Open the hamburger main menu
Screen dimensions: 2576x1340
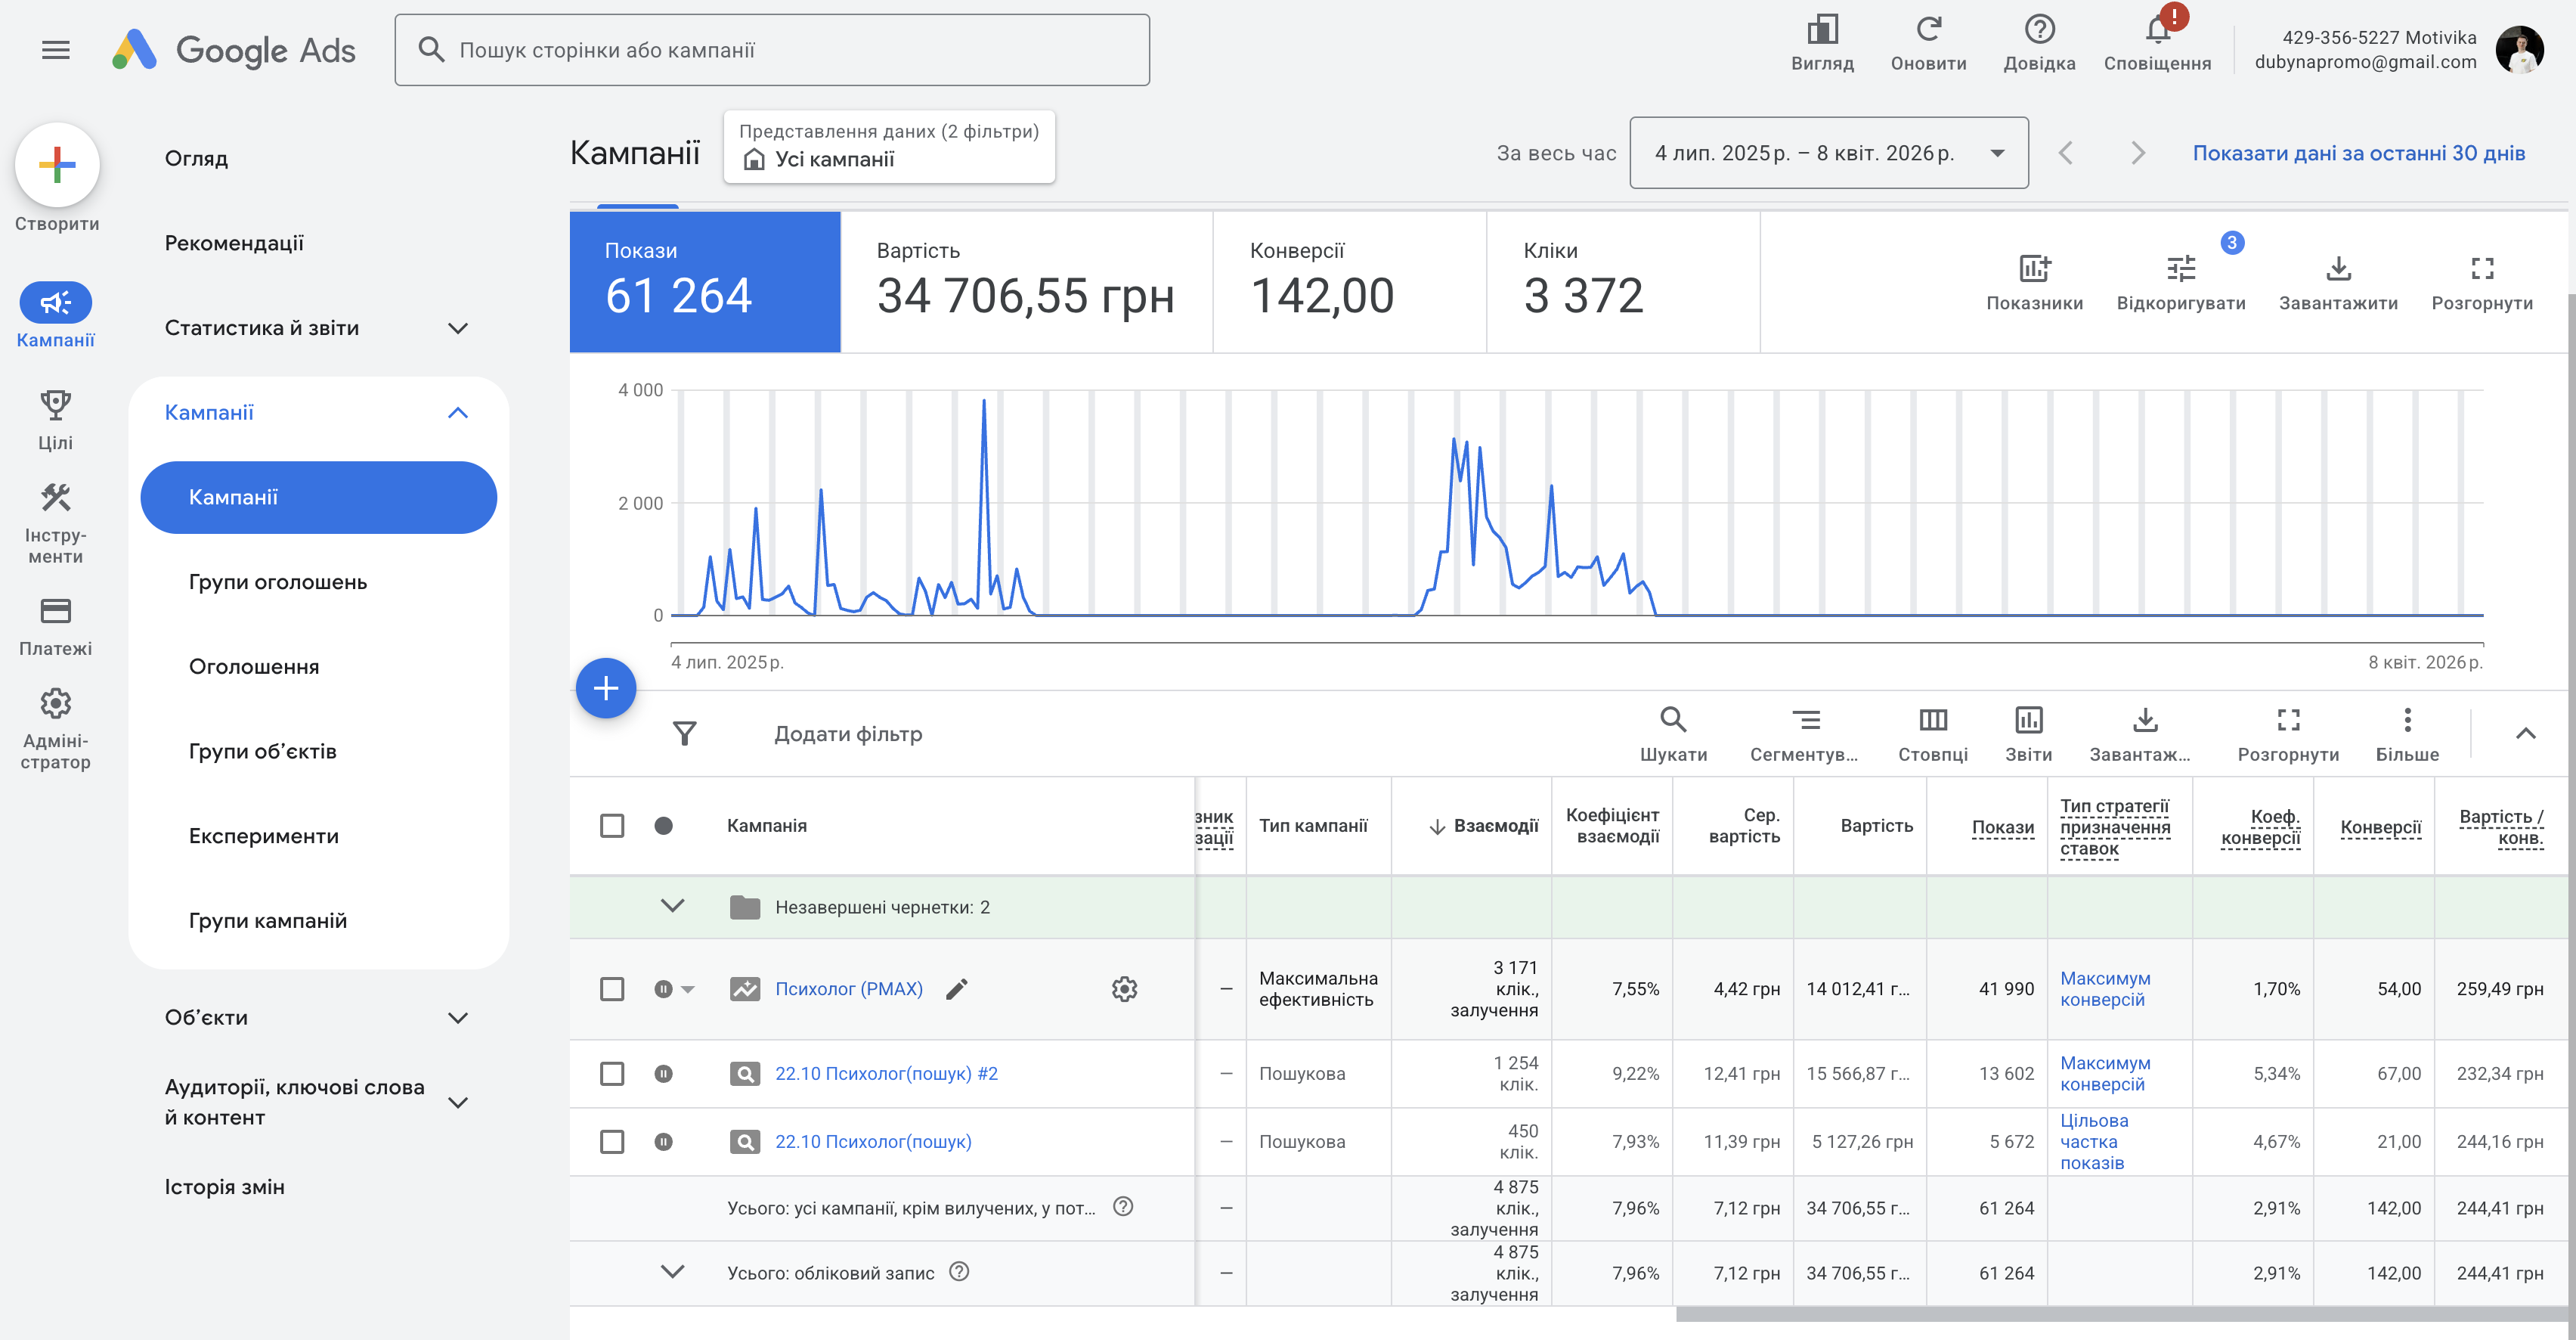56,50
